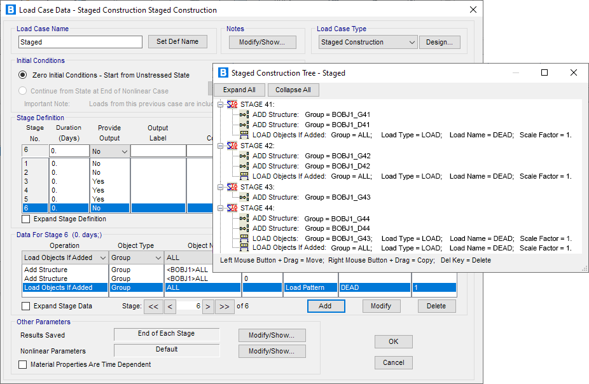Click the ADD Structure icon for BOBJ1_D42
Image resolution: width=589 pixels, height=384 pixels.
[x=244, y=167]
